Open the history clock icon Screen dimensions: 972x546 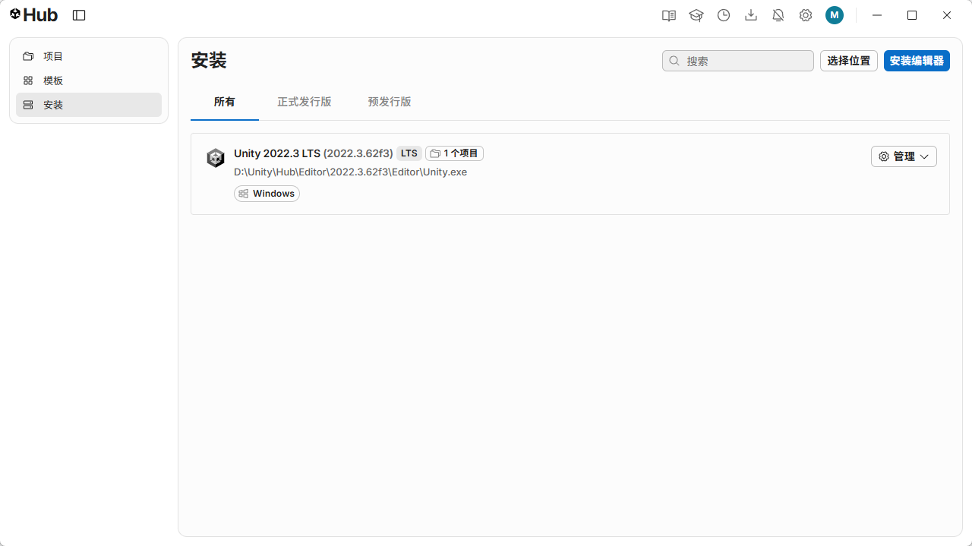coord(724,15)
